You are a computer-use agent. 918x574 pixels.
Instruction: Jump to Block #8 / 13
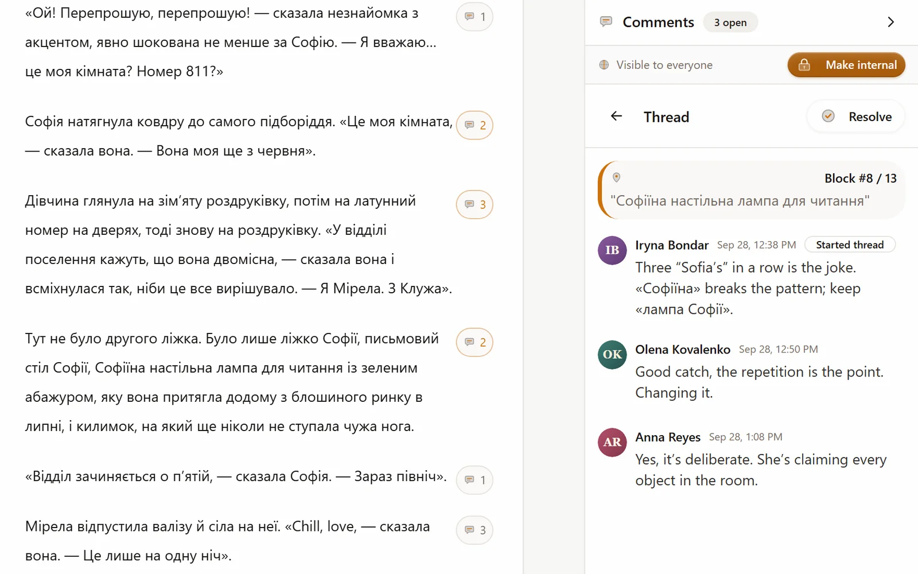860,179
